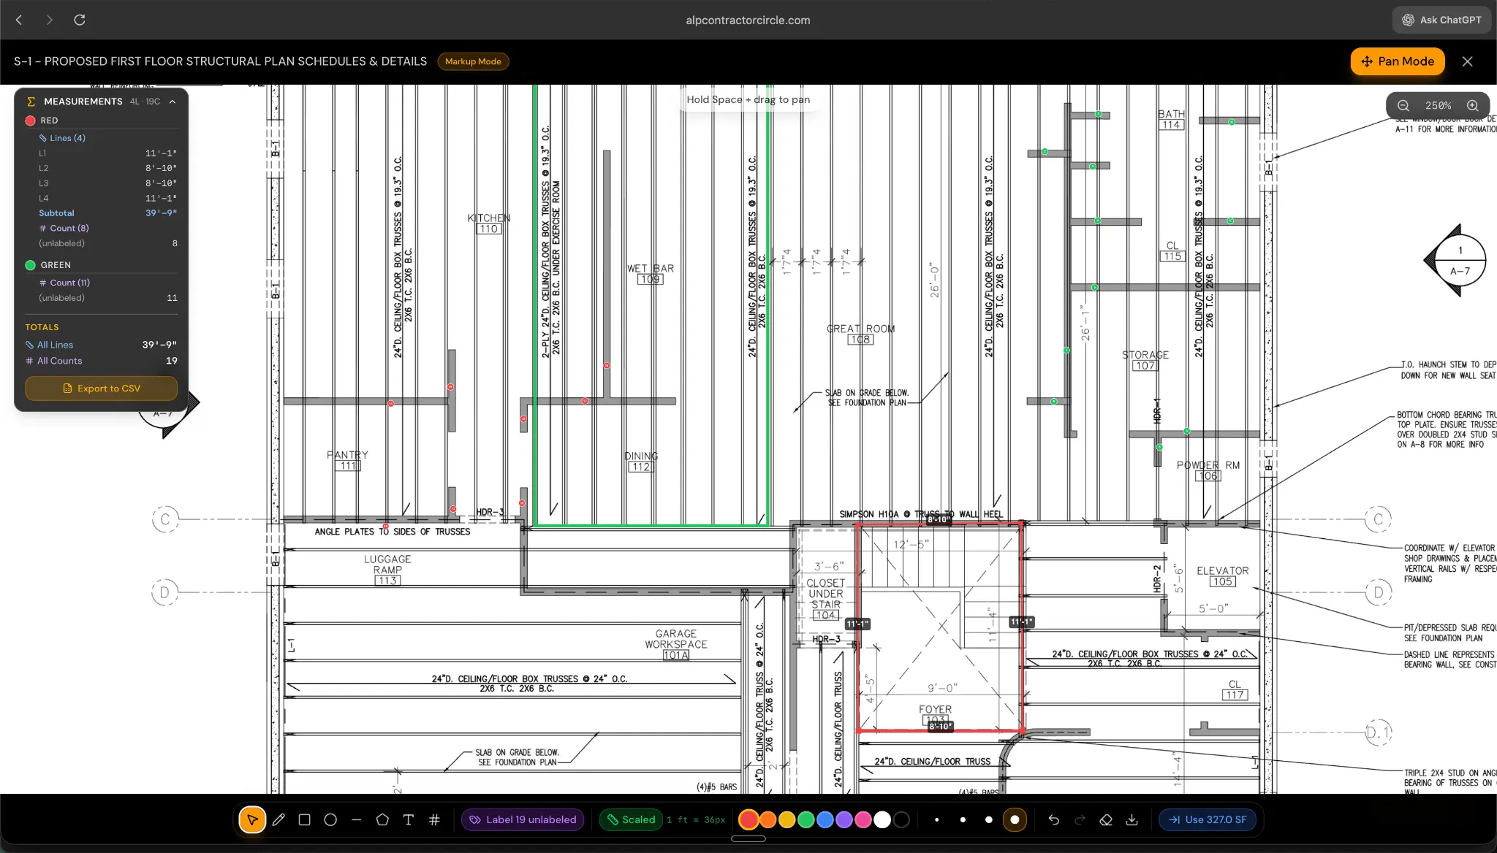Pick the white color swatch
This screenshot has width=1497, height=853.
click(x=882, y=819)
